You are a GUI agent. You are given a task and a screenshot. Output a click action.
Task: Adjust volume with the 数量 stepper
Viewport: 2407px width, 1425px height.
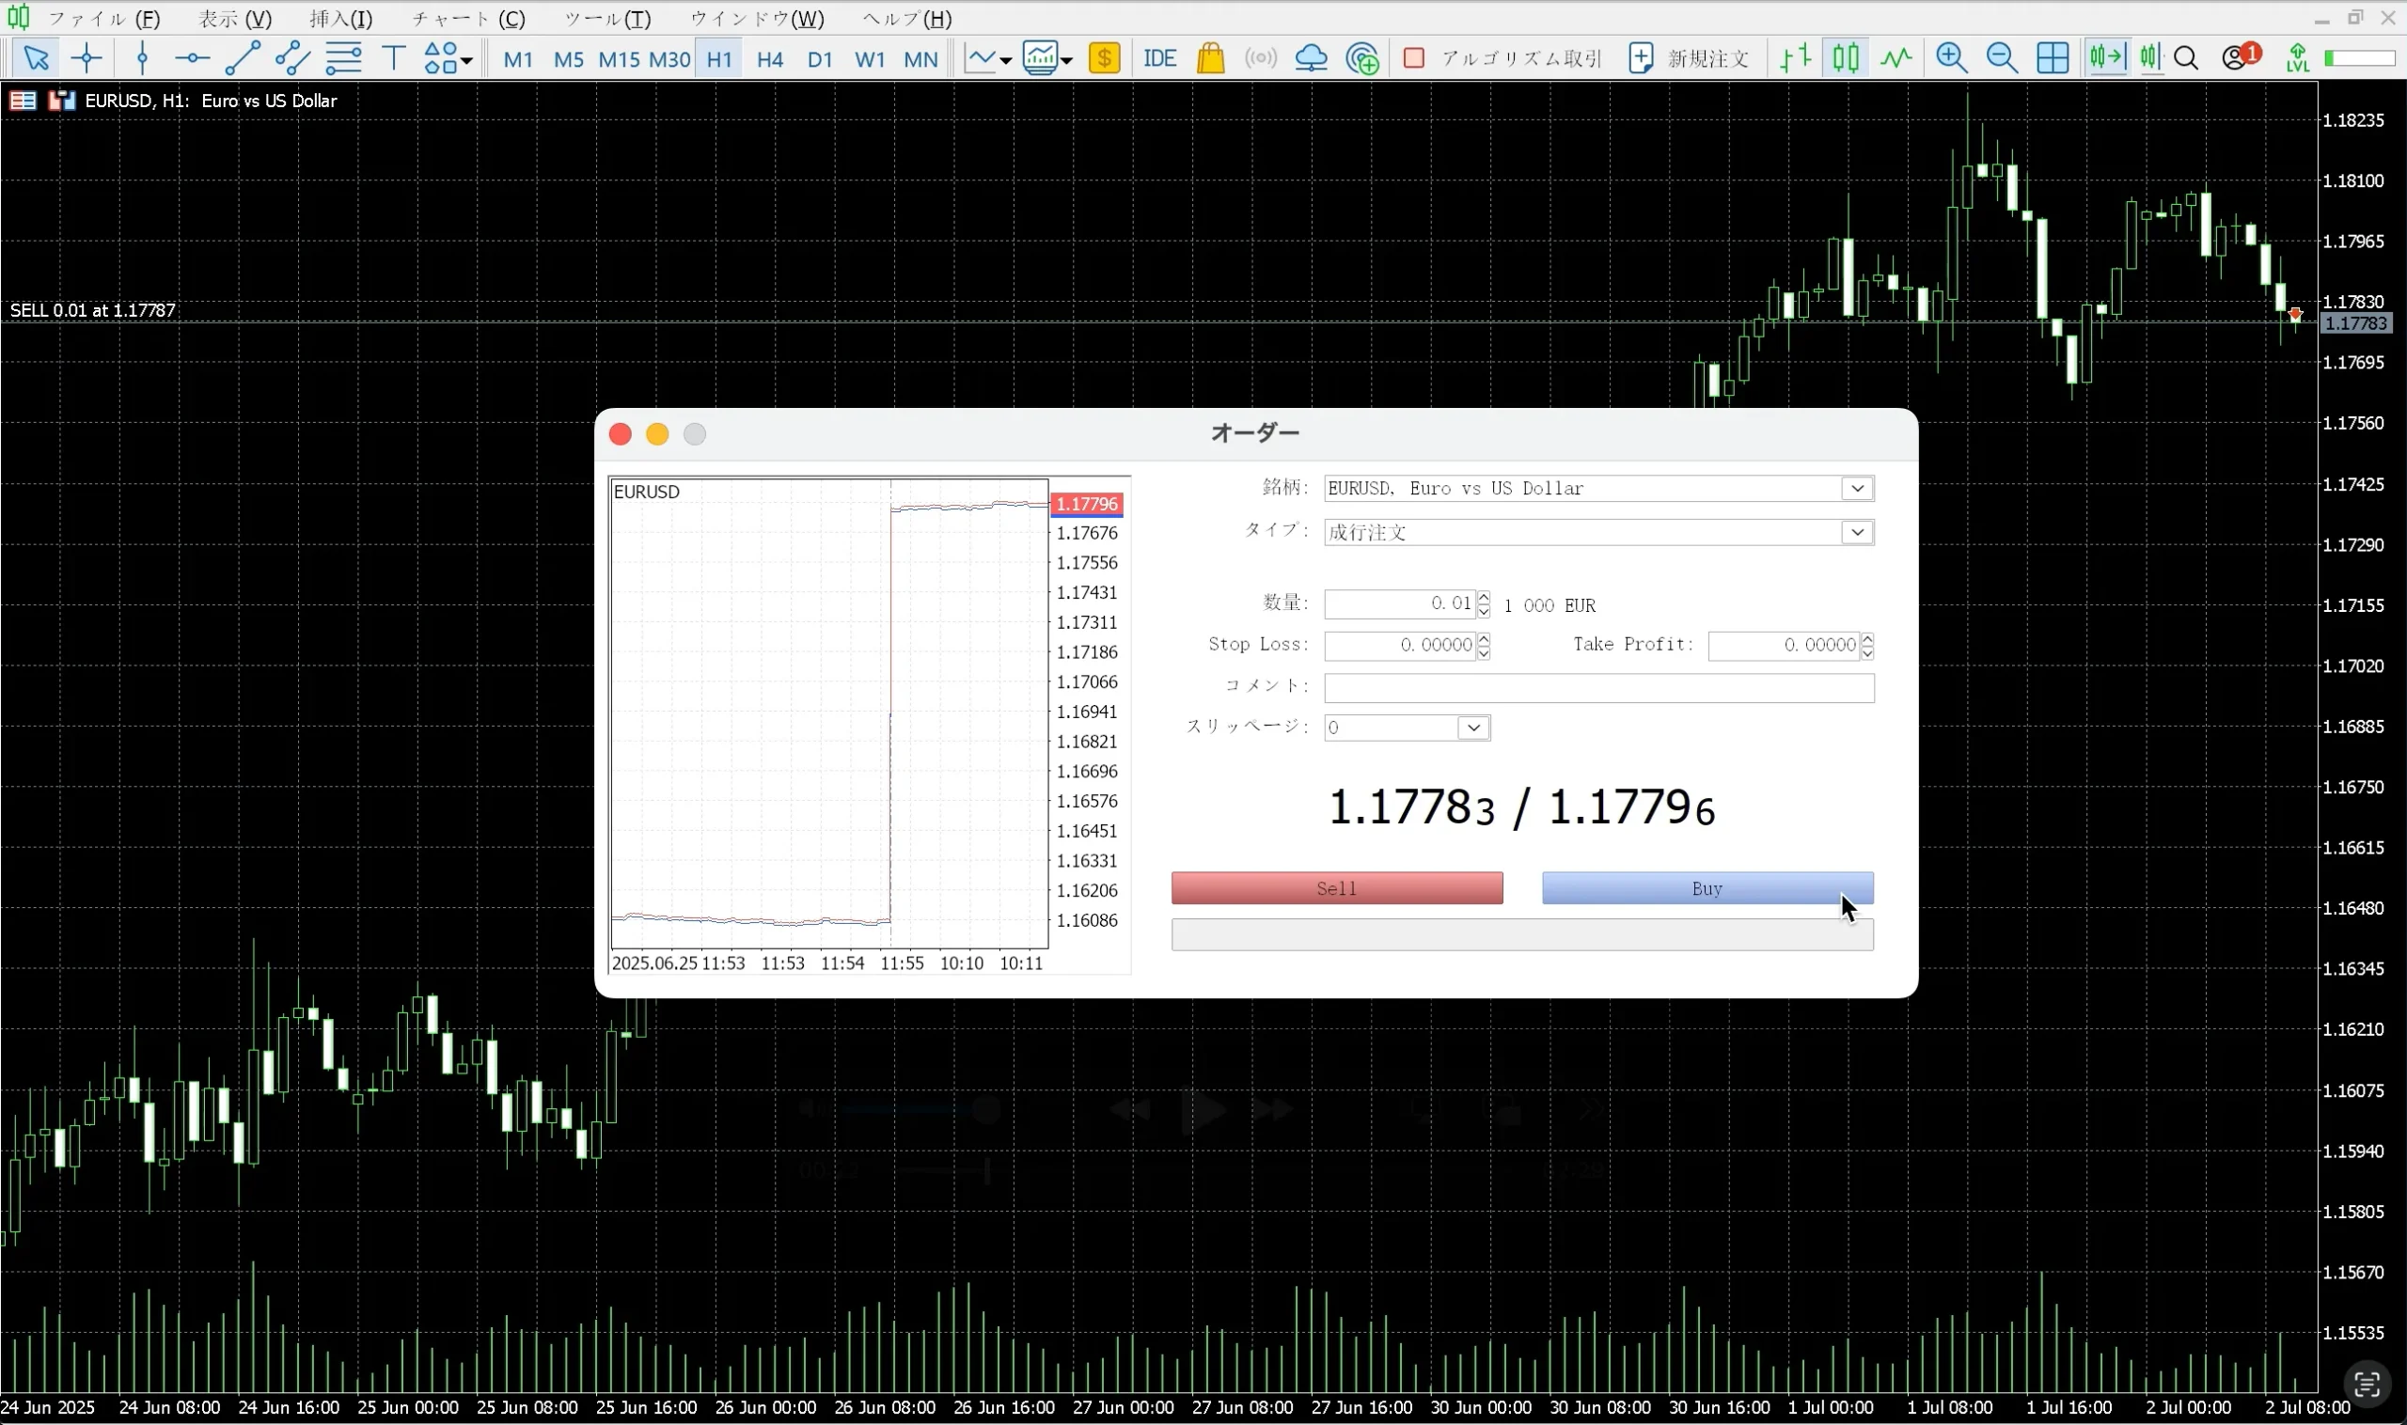pos(1484,604)
